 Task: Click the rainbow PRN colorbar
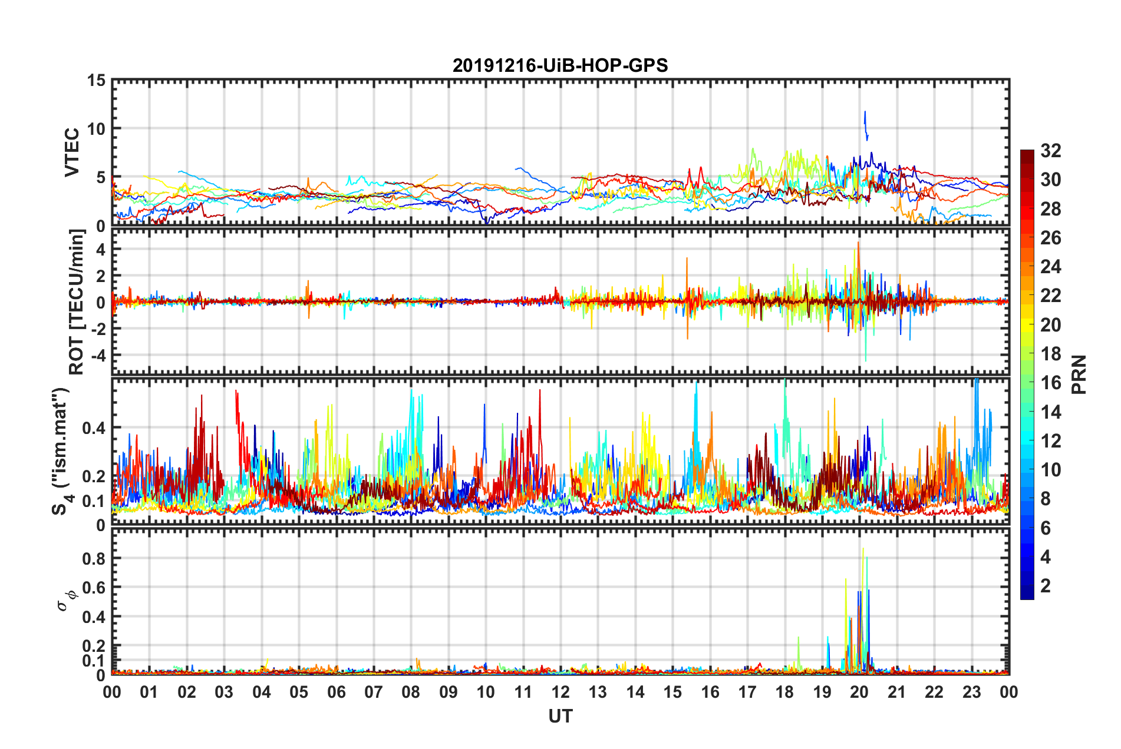click(x=1027, y=374)
